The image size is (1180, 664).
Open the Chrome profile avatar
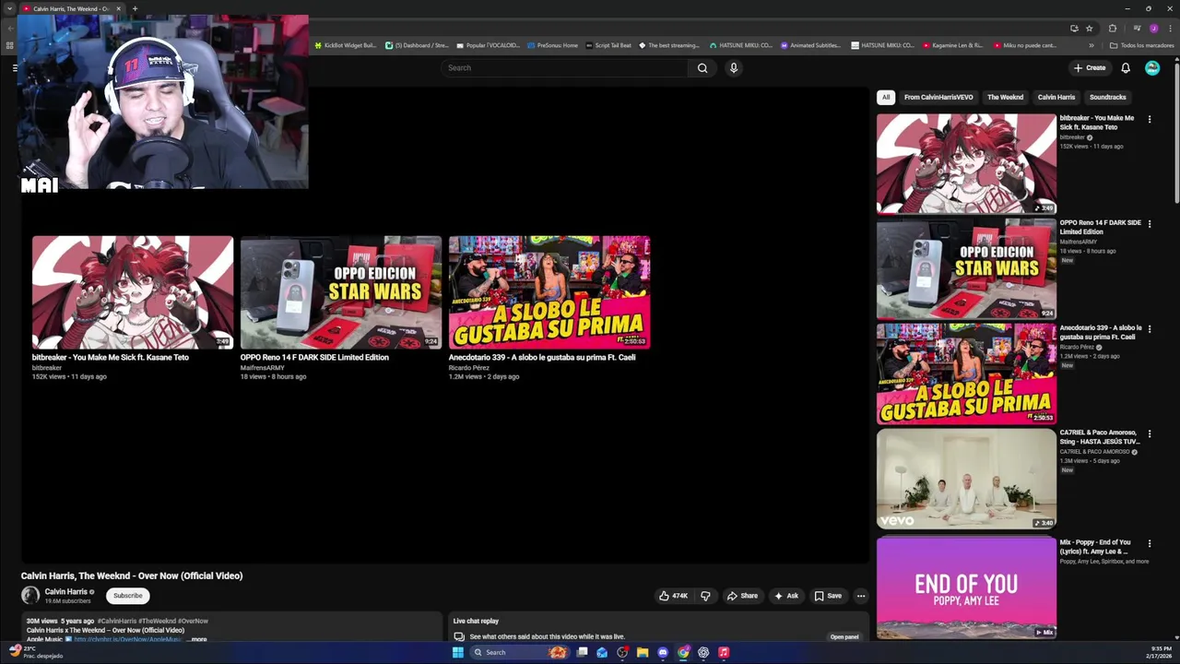pos(1153,29)
